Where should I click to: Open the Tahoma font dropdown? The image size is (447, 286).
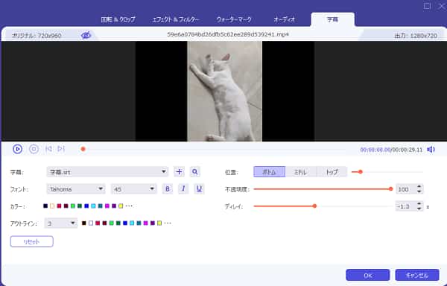[x=76, y=189]
